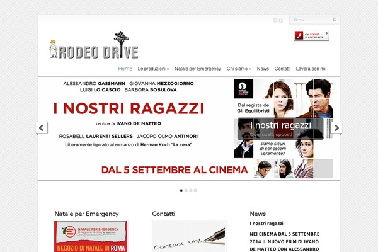Click the Rodeo Drive logo
The height and width of the screenshot is (252, 378).
[94, 45]
